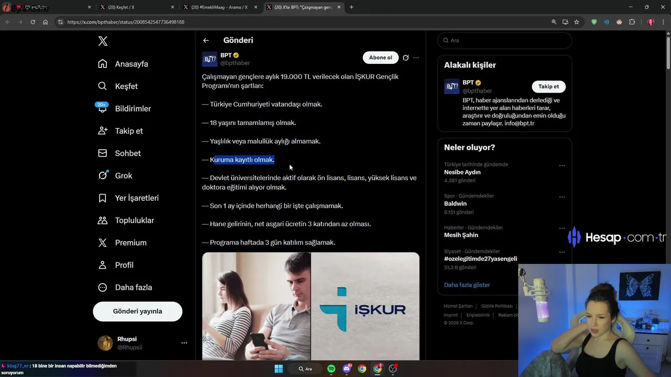Open Hizmet Şartları footer link

(x=458, y=306)
